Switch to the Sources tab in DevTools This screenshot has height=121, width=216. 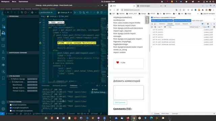[178, 24]
